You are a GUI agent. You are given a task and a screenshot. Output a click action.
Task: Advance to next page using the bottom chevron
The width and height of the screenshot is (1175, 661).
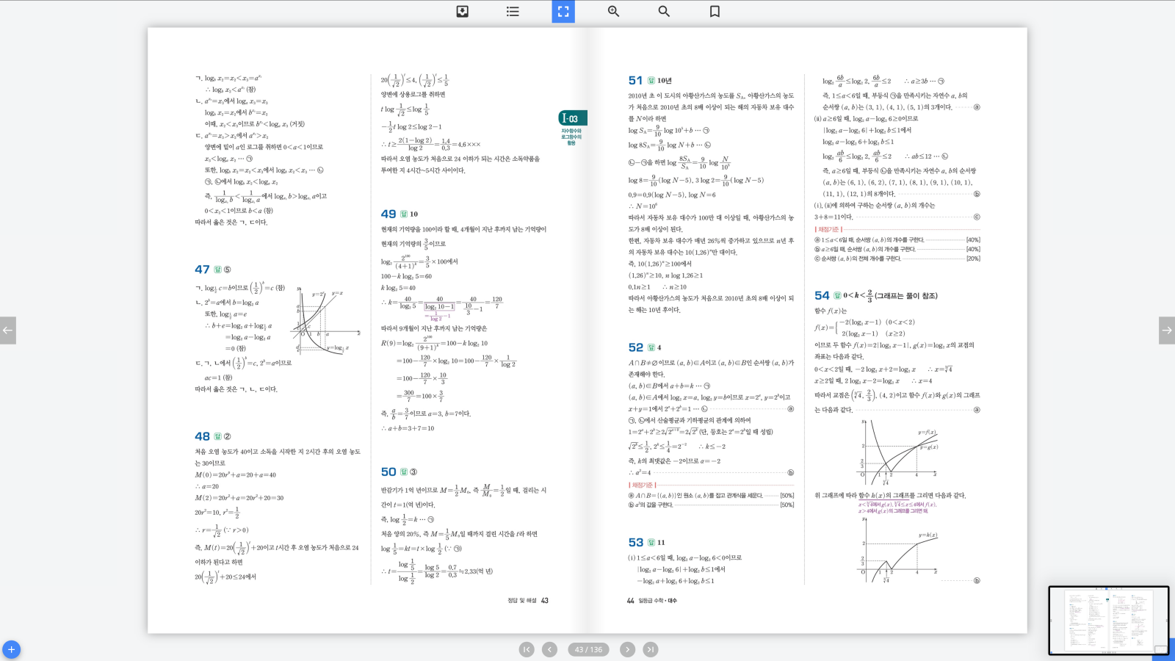point(627,649)
